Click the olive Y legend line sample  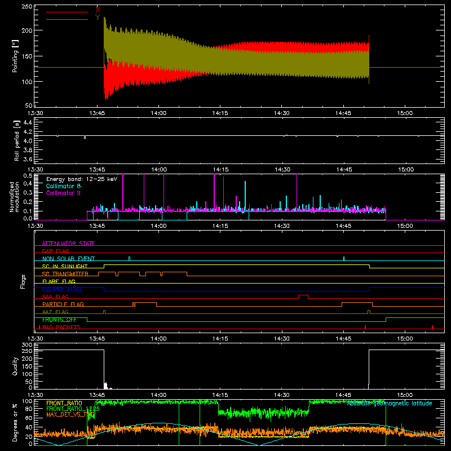point(67,19)
